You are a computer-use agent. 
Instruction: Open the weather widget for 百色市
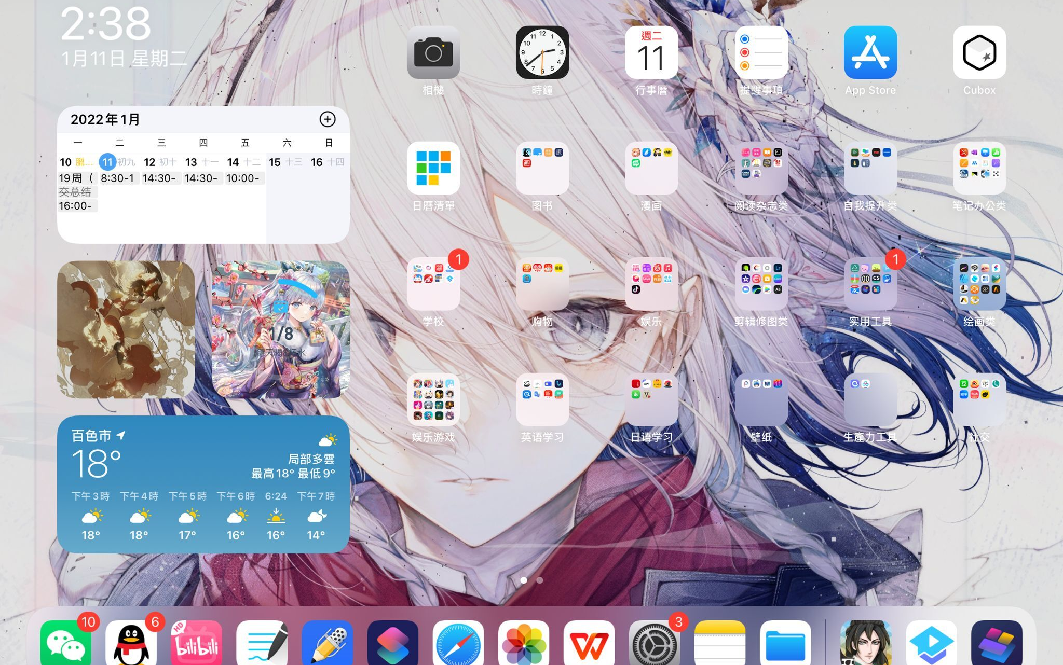tap(203, 484)
